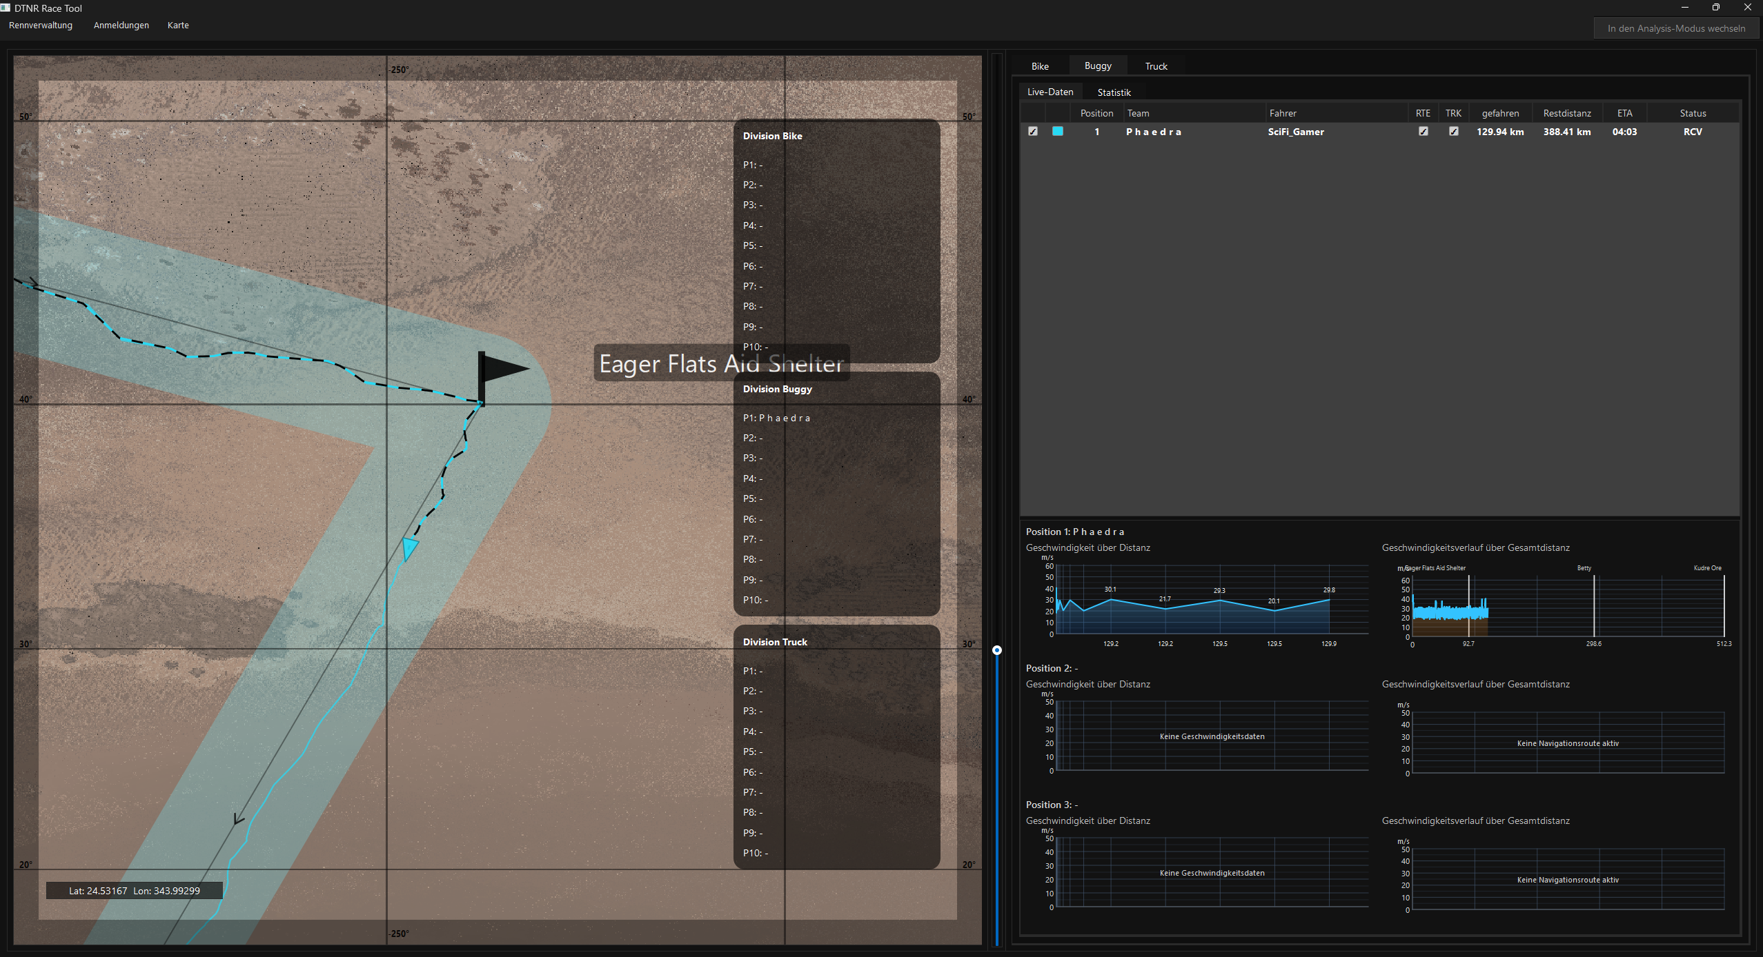Viewport: 1763px width, 957px height.
Task: Open the Karte menu
Action: pos(178,25)
